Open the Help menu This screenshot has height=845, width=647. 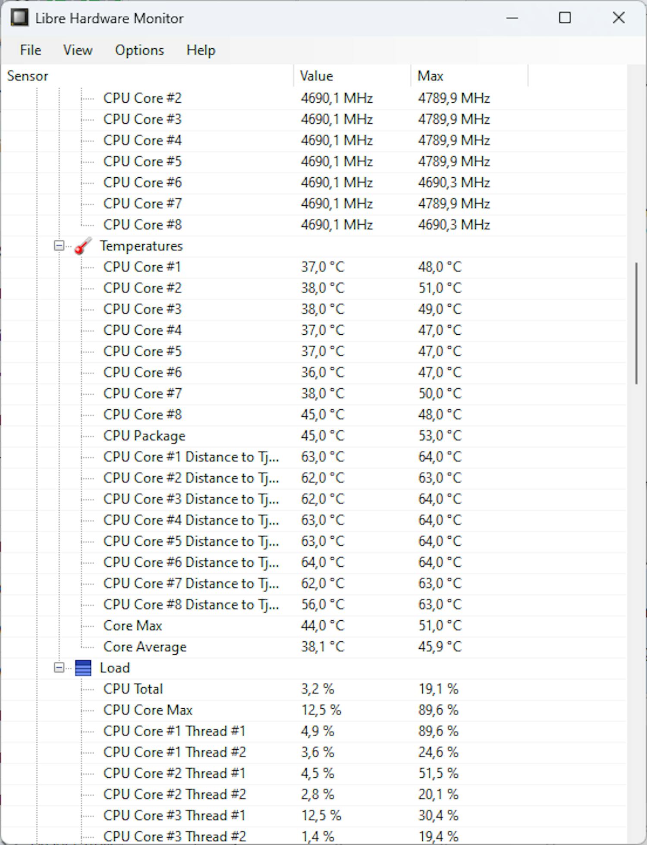(x=201, y=50)
